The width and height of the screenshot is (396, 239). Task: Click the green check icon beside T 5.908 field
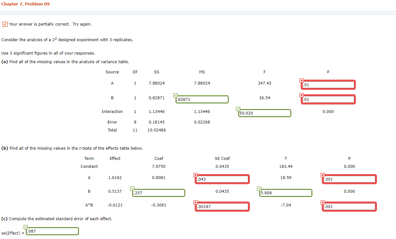[259, 189]
